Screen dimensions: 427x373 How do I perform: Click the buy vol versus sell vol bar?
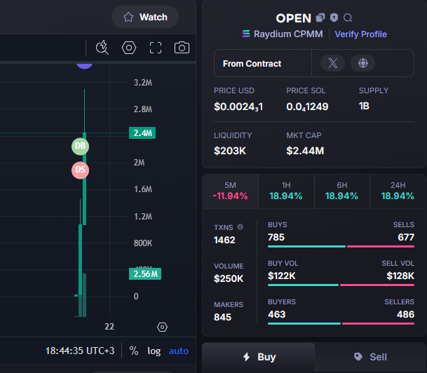tap(341, 285)
